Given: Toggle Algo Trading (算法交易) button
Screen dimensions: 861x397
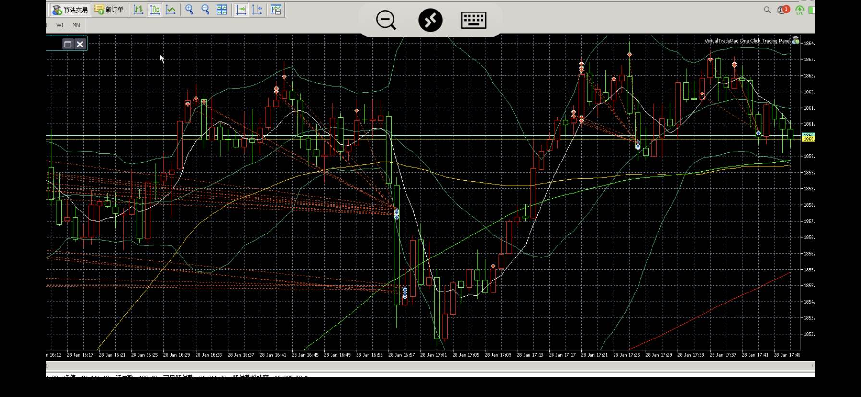Looking at the screenshot, I should pos(70,10).
